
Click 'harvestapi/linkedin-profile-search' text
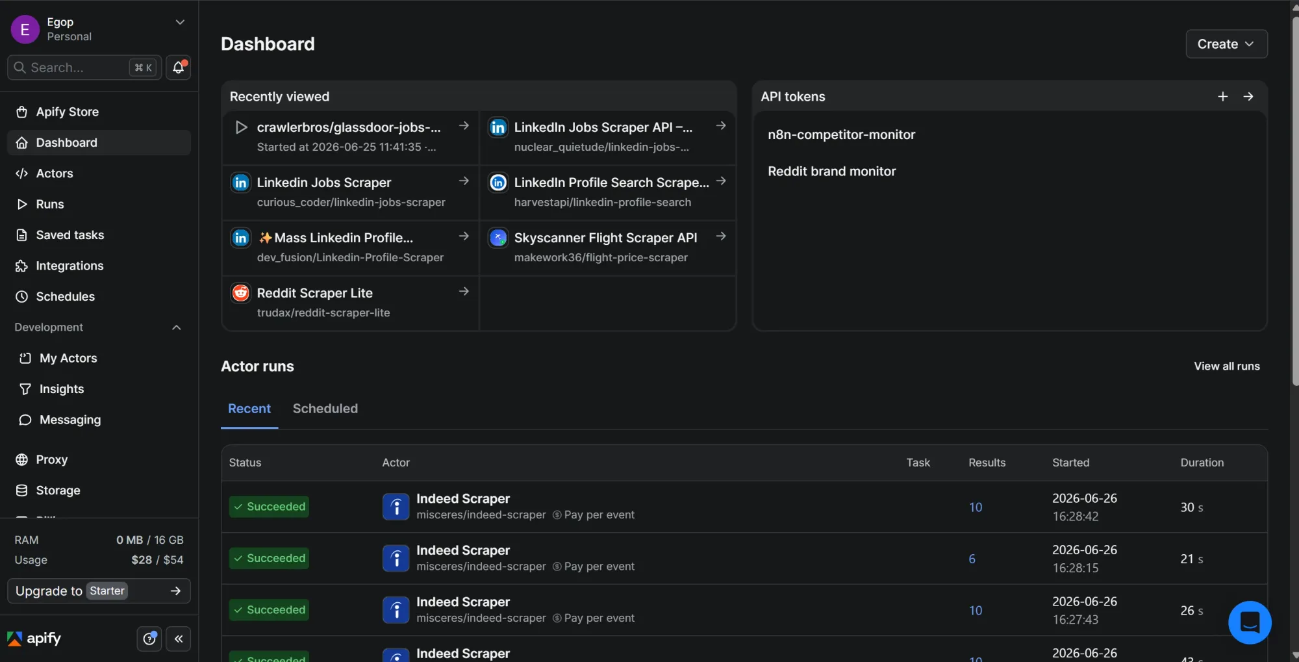pyautogui.click(x=602, y=202)
